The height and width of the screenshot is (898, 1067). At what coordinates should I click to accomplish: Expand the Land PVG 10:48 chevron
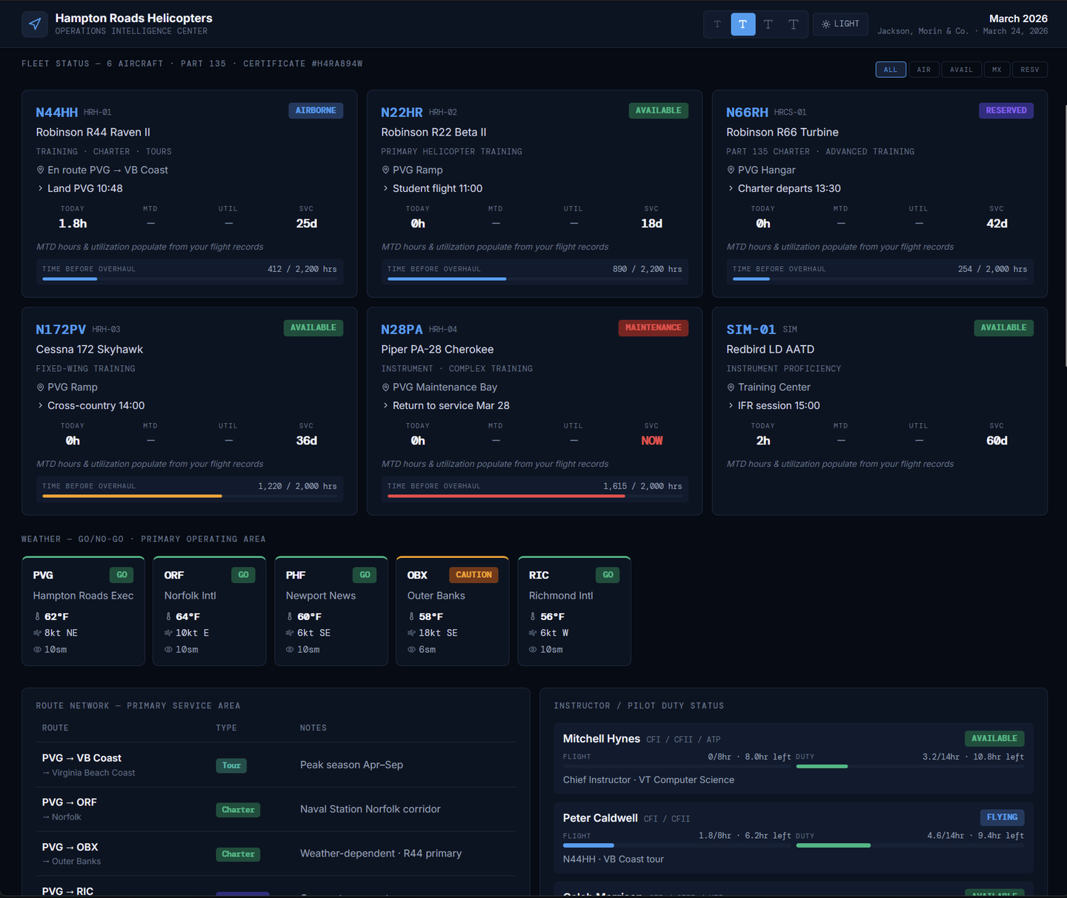click(x=41, y=189)
